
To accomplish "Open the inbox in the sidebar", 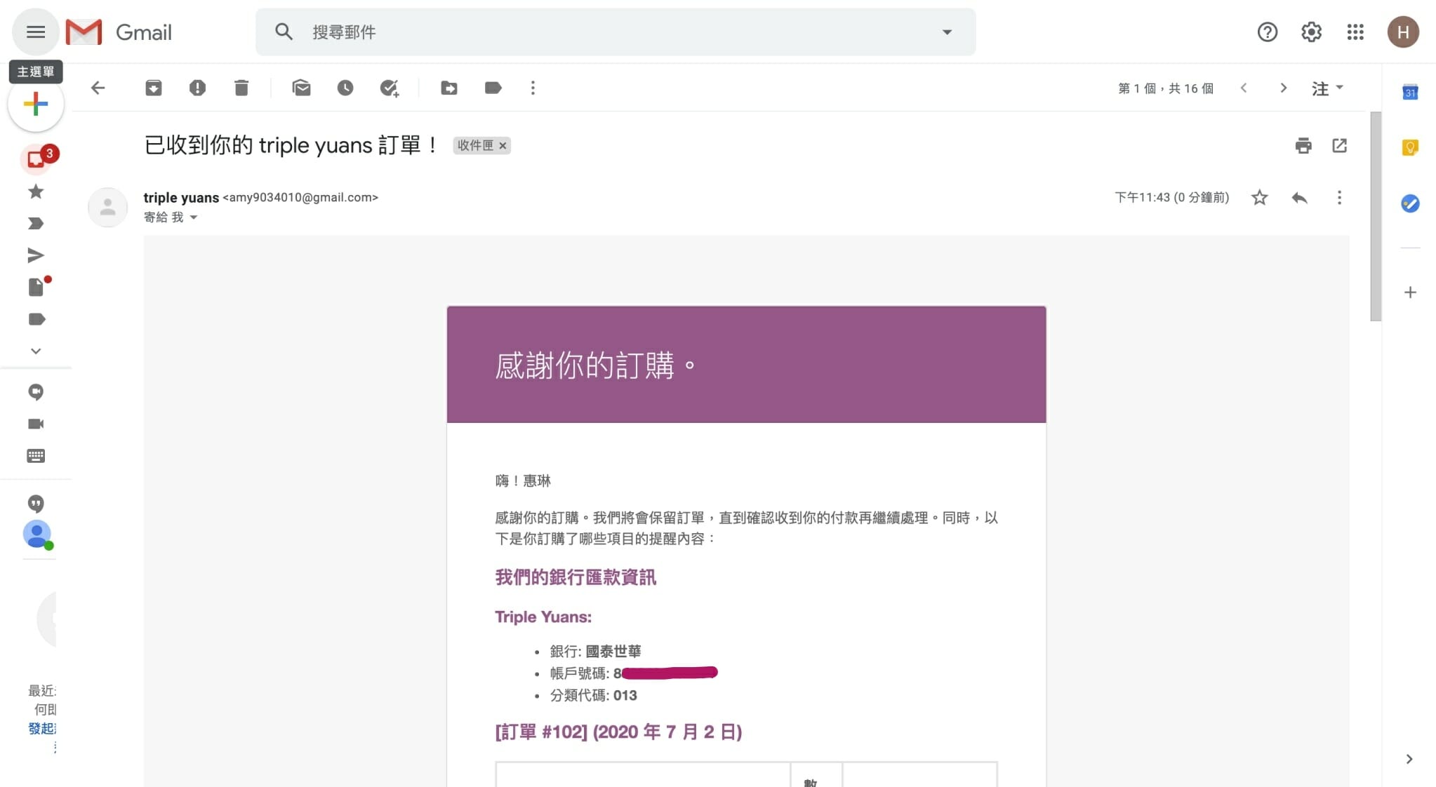I will click(36, 159).
